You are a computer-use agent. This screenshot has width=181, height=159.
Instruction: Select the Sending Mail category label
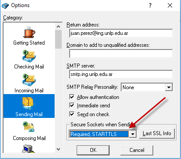tap(29, 114)
